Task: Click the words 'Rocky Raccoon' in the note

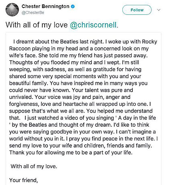Action: [x=83, y=45]
